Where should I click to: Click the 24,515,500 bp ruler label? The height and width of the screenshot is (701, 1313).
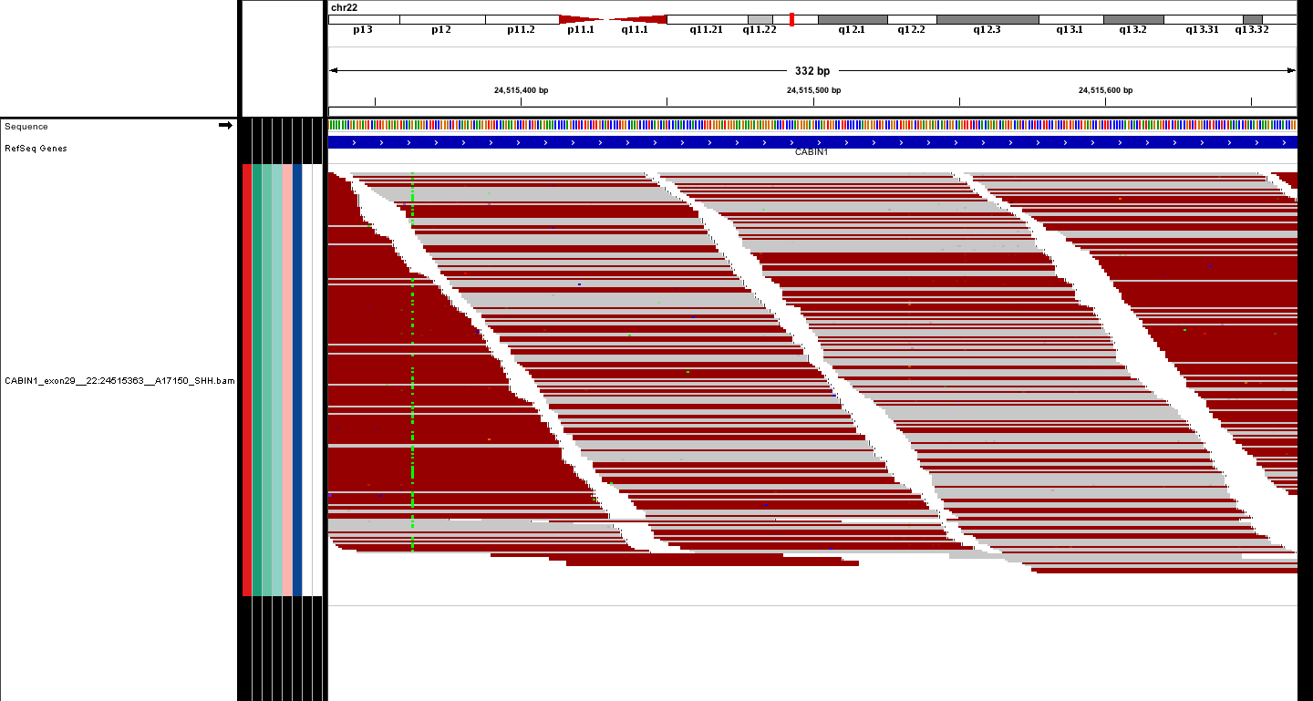(x=813, y=90)
